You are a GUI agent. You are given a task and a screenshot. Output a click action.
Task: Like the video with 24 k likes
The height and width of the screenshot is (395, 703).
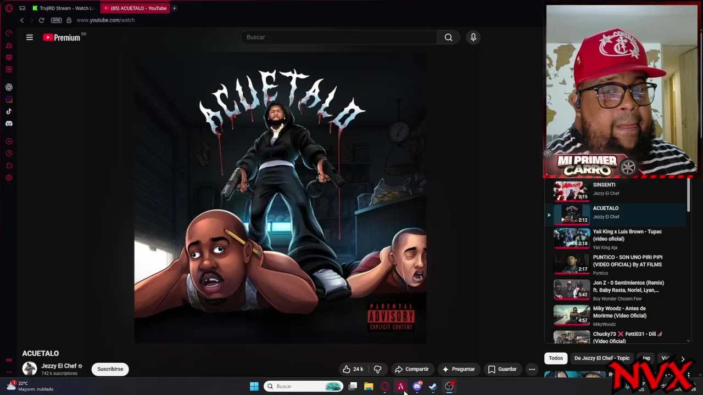point(353,369)
